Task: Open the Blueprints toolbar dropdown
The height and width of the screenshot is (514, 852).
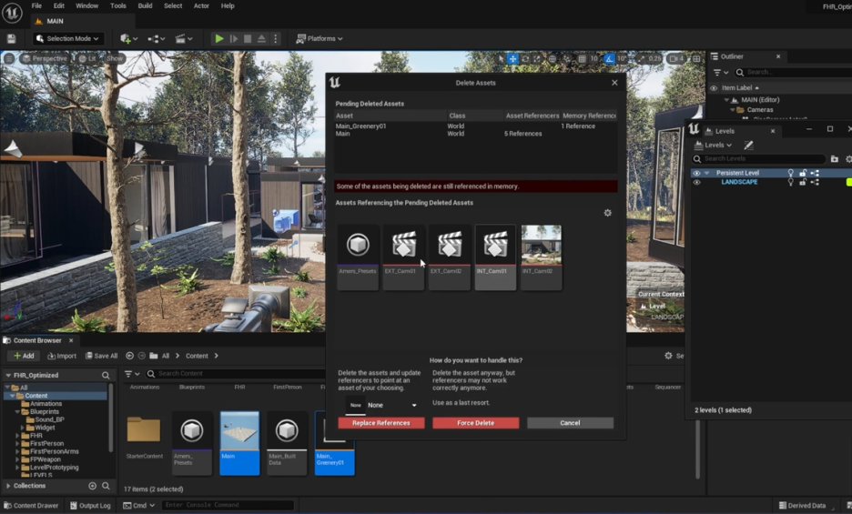Action: pyautogui.click(x=157, y=38)
